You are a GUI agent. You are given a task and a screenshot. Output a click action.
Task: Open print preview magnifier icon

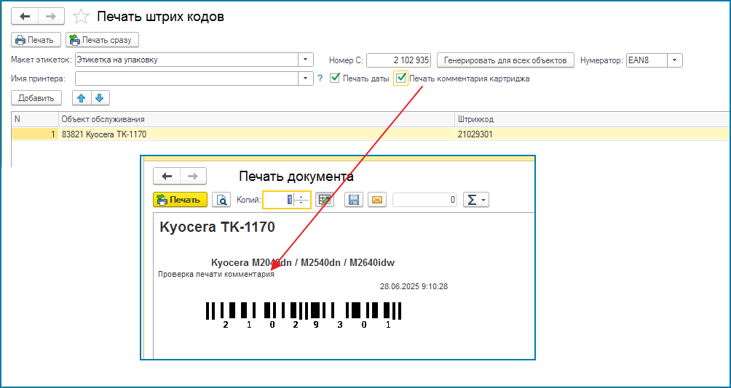[221, 200]
